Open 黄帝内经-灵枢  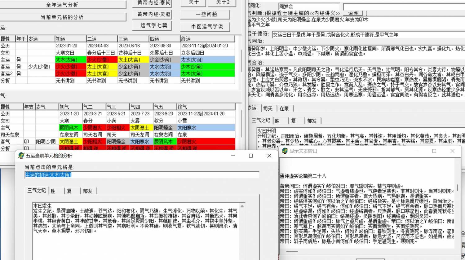point(152,14)
